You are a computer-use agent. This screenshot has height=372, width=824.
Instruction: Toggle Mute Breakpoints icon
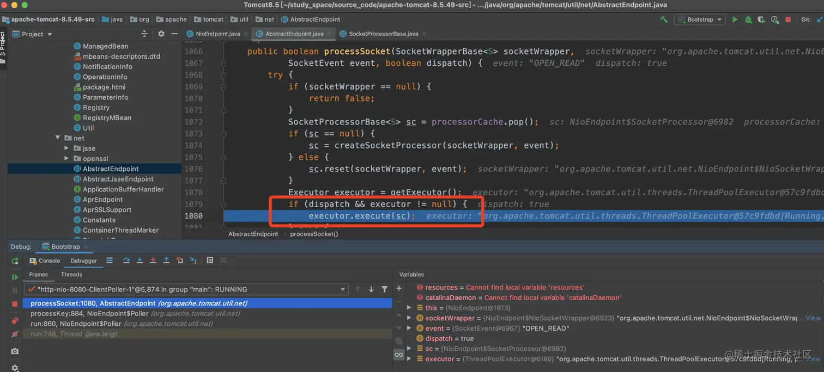[15, 334]
